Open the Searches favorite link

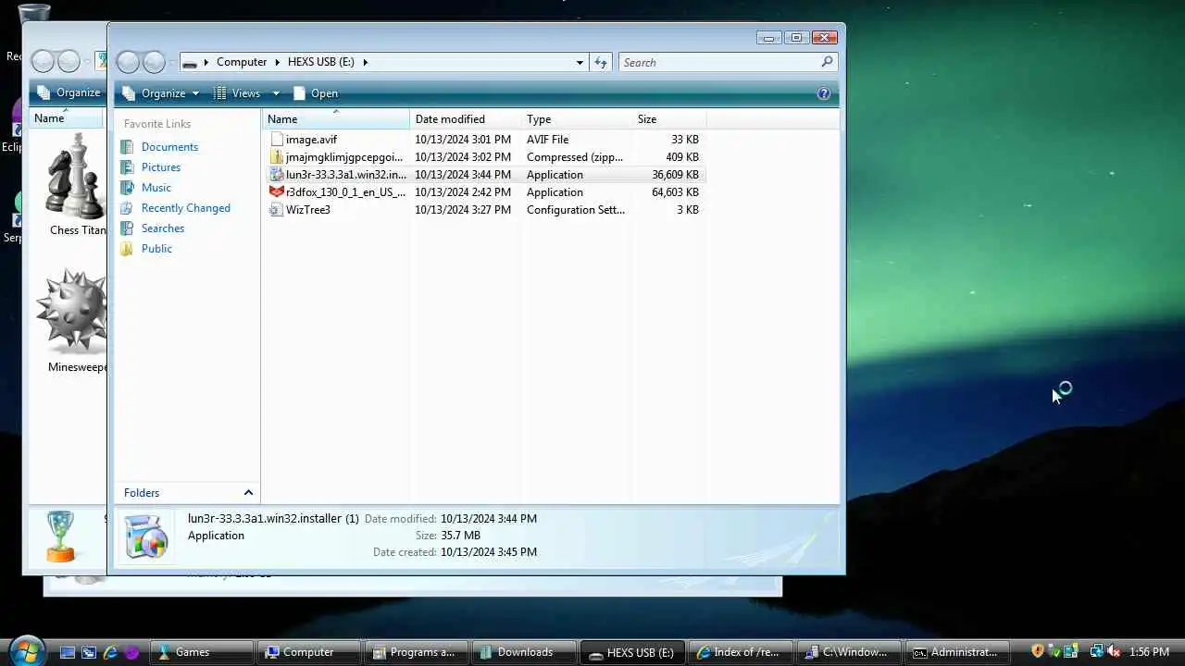(163, 228)
